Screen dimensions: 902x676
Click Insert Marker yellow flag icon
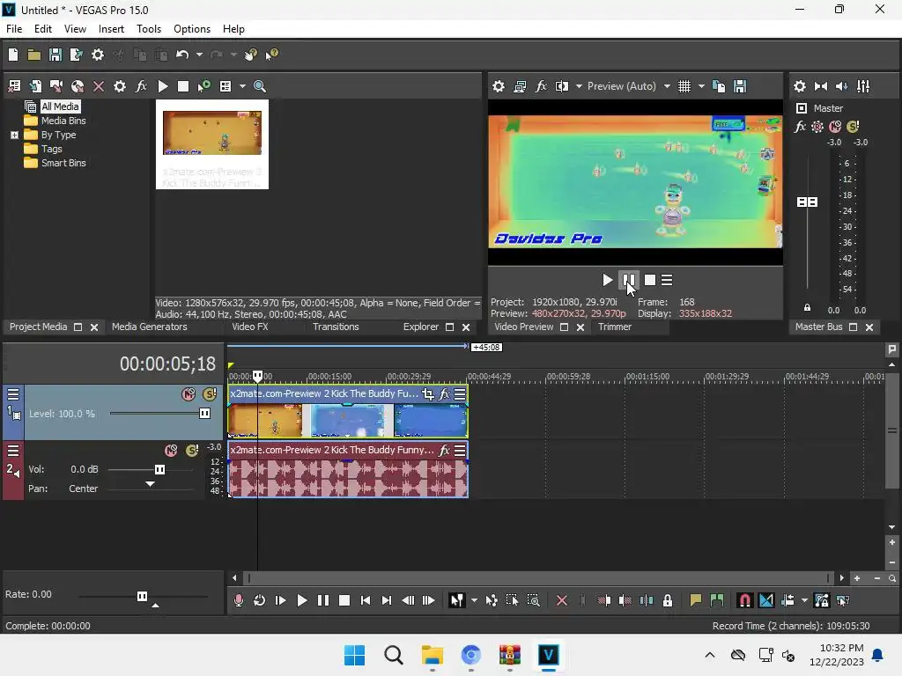pyautogui.click(x=696, y=600)
